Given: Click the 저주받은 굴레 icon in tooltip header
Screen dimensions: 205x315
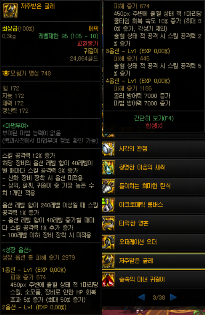Looking at the screenshot, I should [10, 10].
